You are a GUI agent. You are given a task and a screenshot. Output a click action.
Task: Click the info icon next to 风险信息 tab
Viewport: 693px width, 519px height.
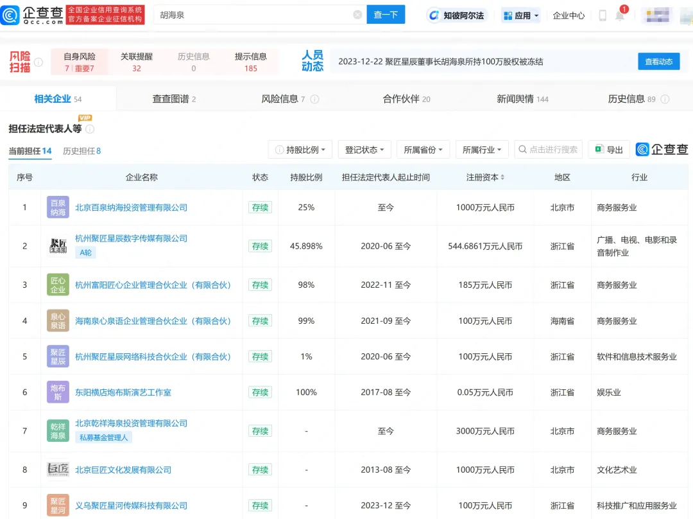click(x=314, y=99)
